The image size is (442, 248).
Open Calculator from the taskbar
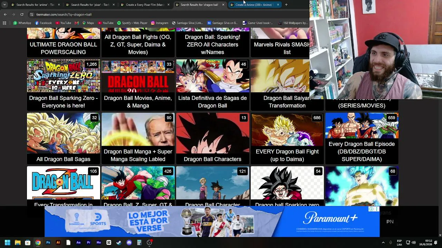[x=139, y=242]
